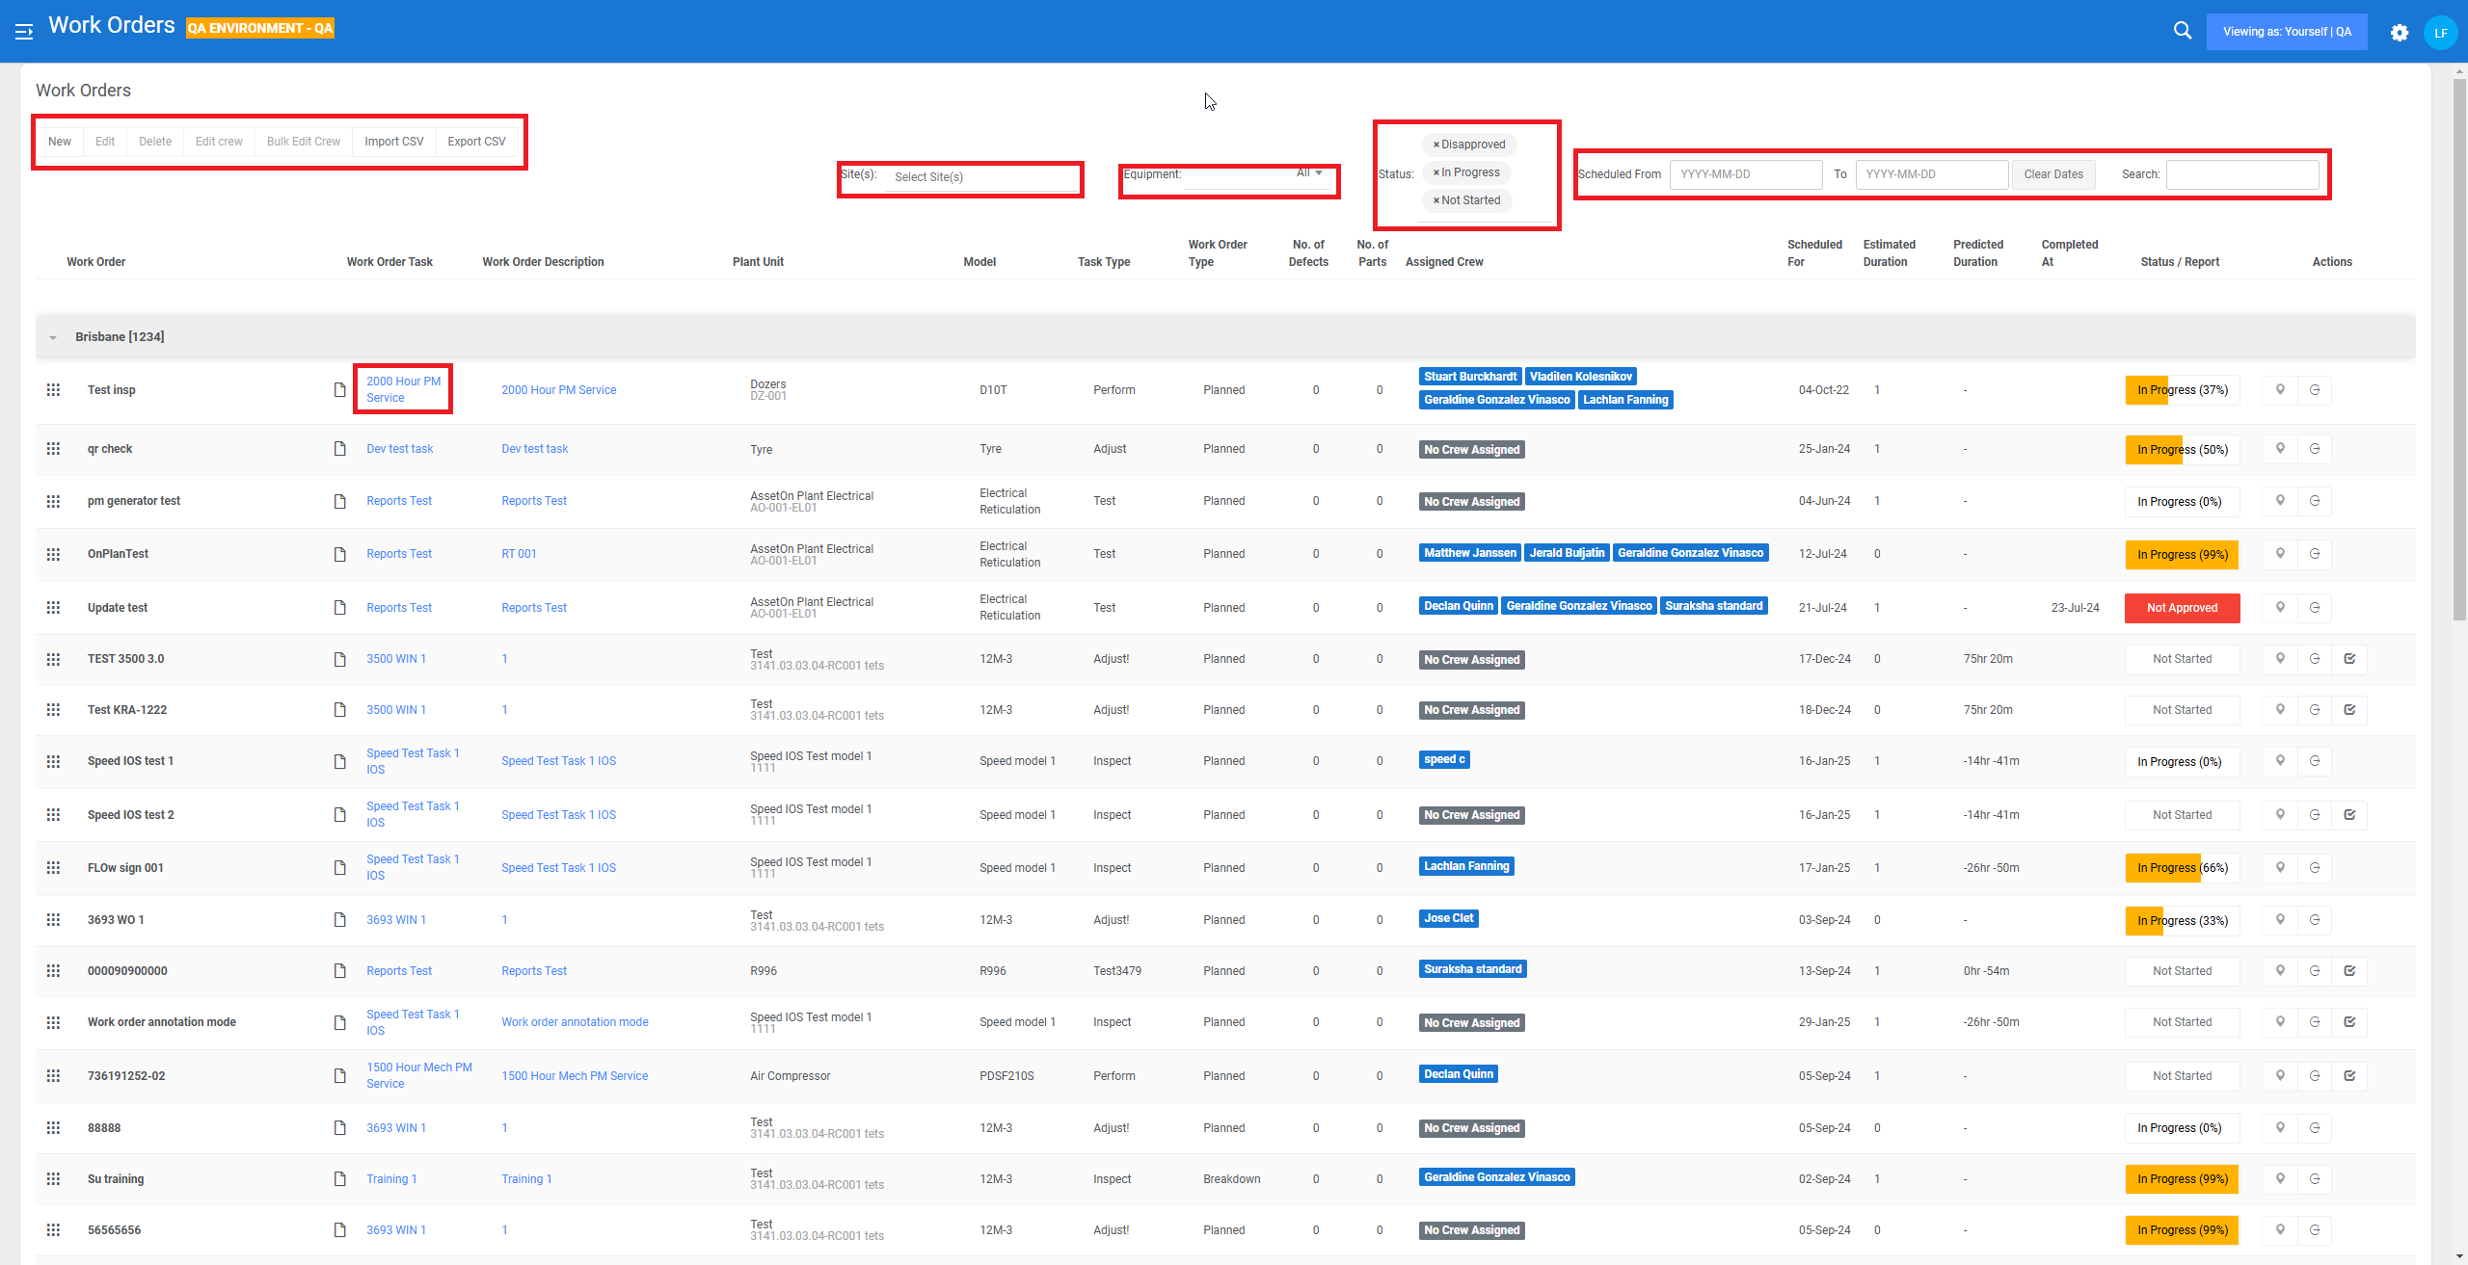The width and height of the screenshot is (2468, 1265).
Task: Open the Equipment All dropdown
Action: click(x=1308, y=173)
